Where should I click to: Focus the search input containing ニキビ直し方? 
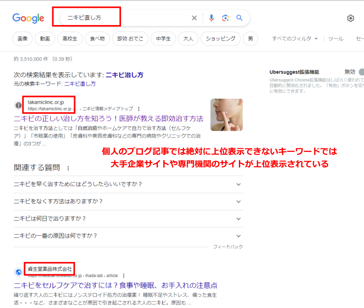126,18
